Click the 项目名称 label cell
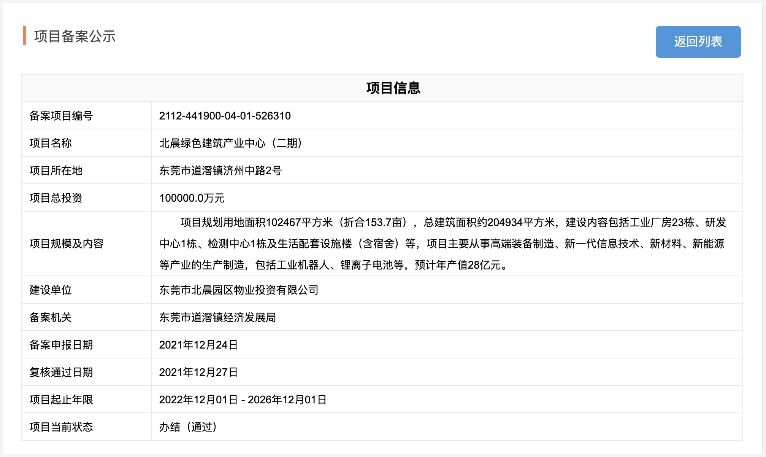 click(86, 143)
